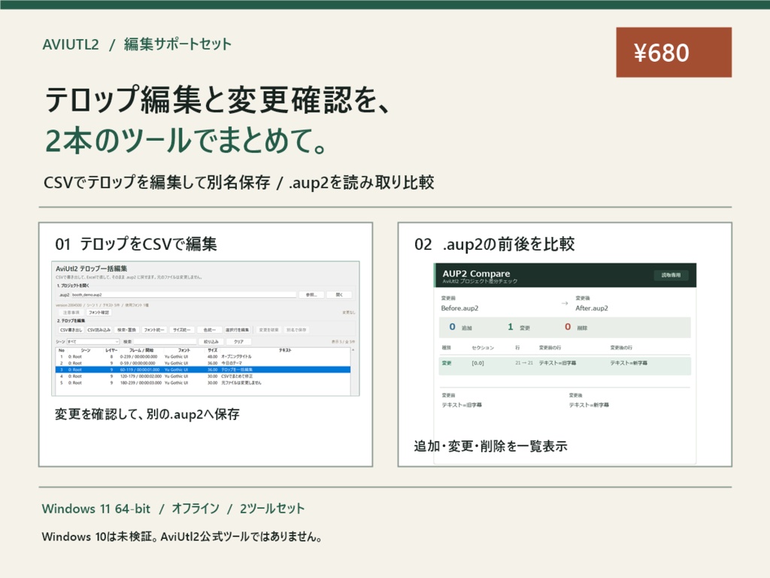The width and height of the screenshot is (770, 578).
Task: Open the シーン dropdown showing すべて
Action: (x=93, y=342)
